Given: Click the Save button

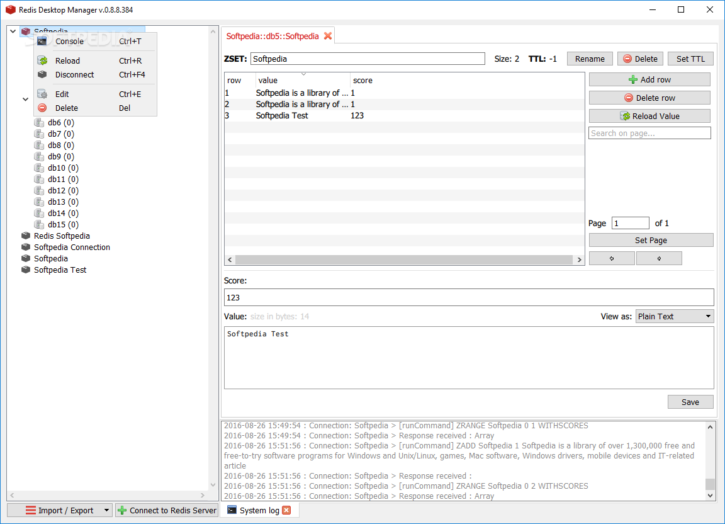Looking at the screenshot, I should coord(690,402).
